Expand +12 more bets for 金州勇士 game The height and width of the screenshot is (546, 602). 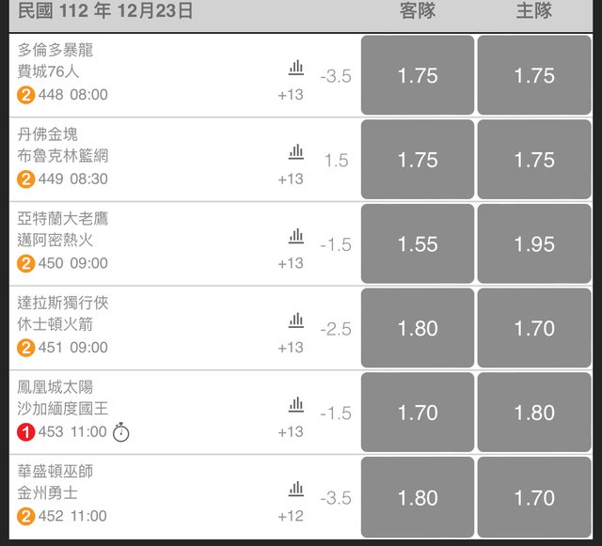(291, 516)
